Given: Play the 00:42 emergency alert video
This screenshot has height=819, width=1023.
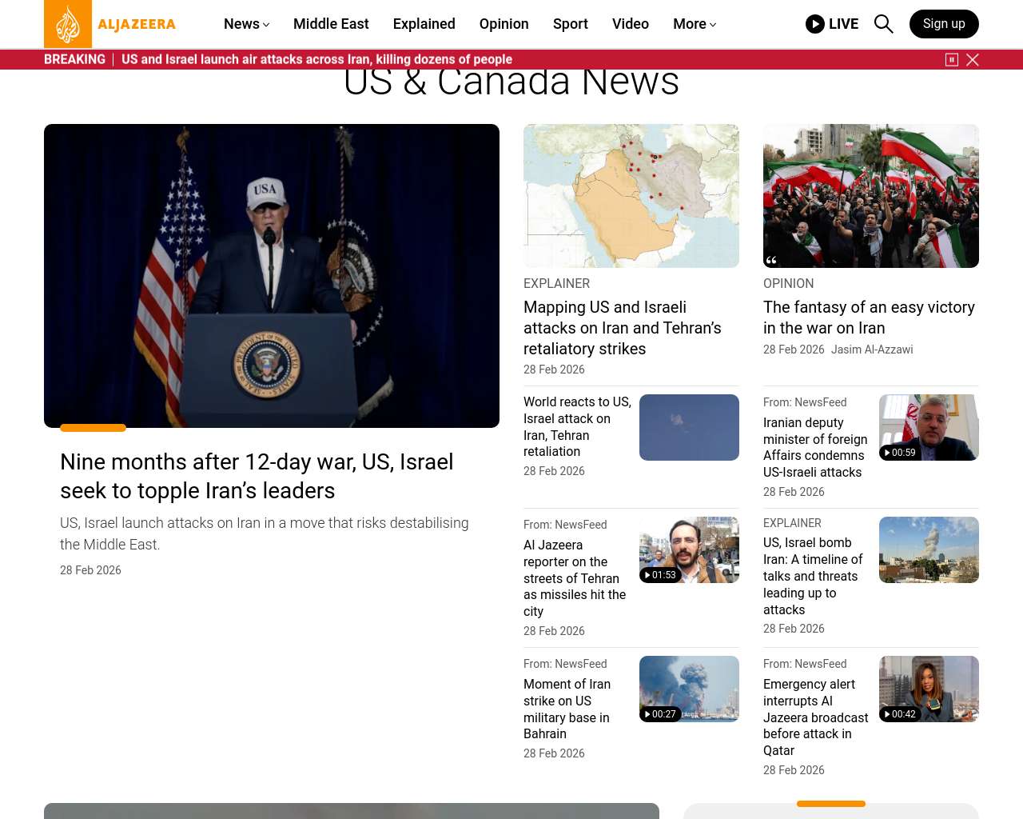Looking at the screenshot, I should (929, 689).
